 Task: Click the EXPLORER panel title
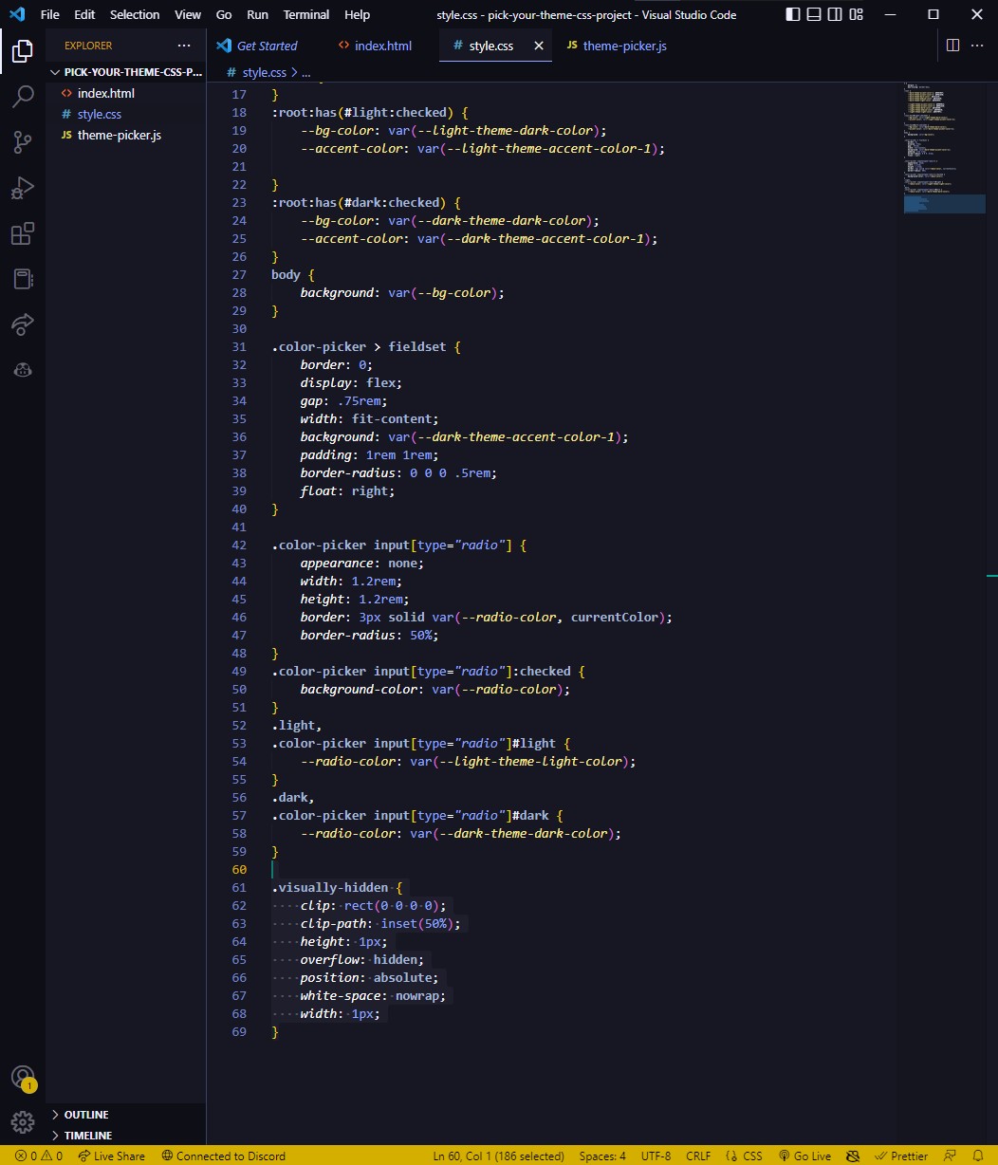tap(88, 46)
